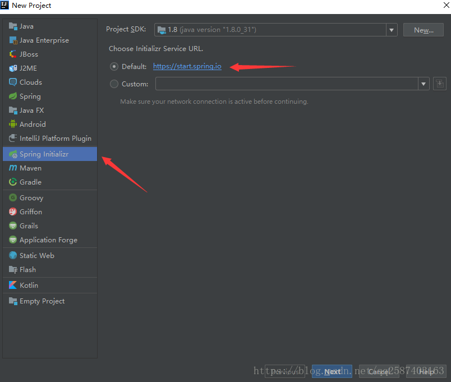Click the Next button

pos(332,371)
